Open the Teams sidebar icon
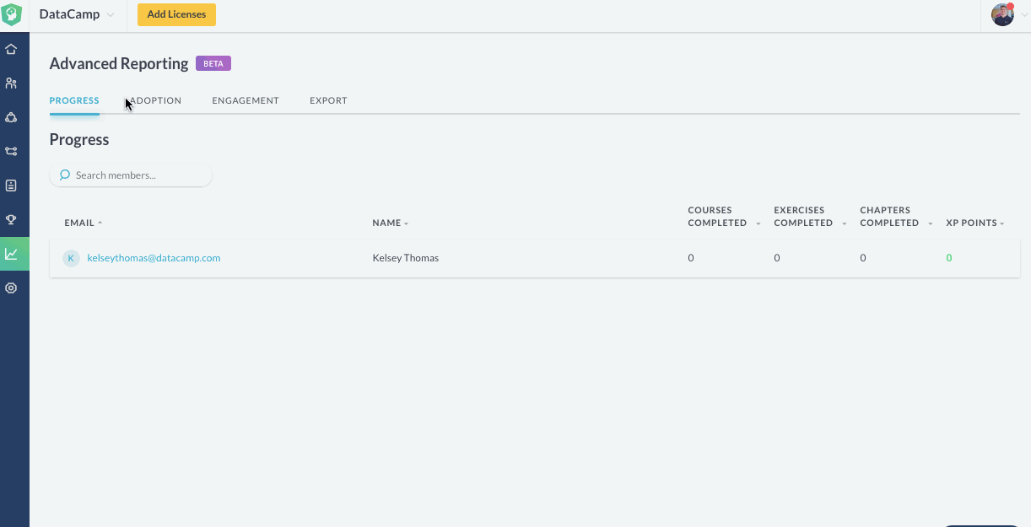The image size is (1031, 527). click(11, 117)
